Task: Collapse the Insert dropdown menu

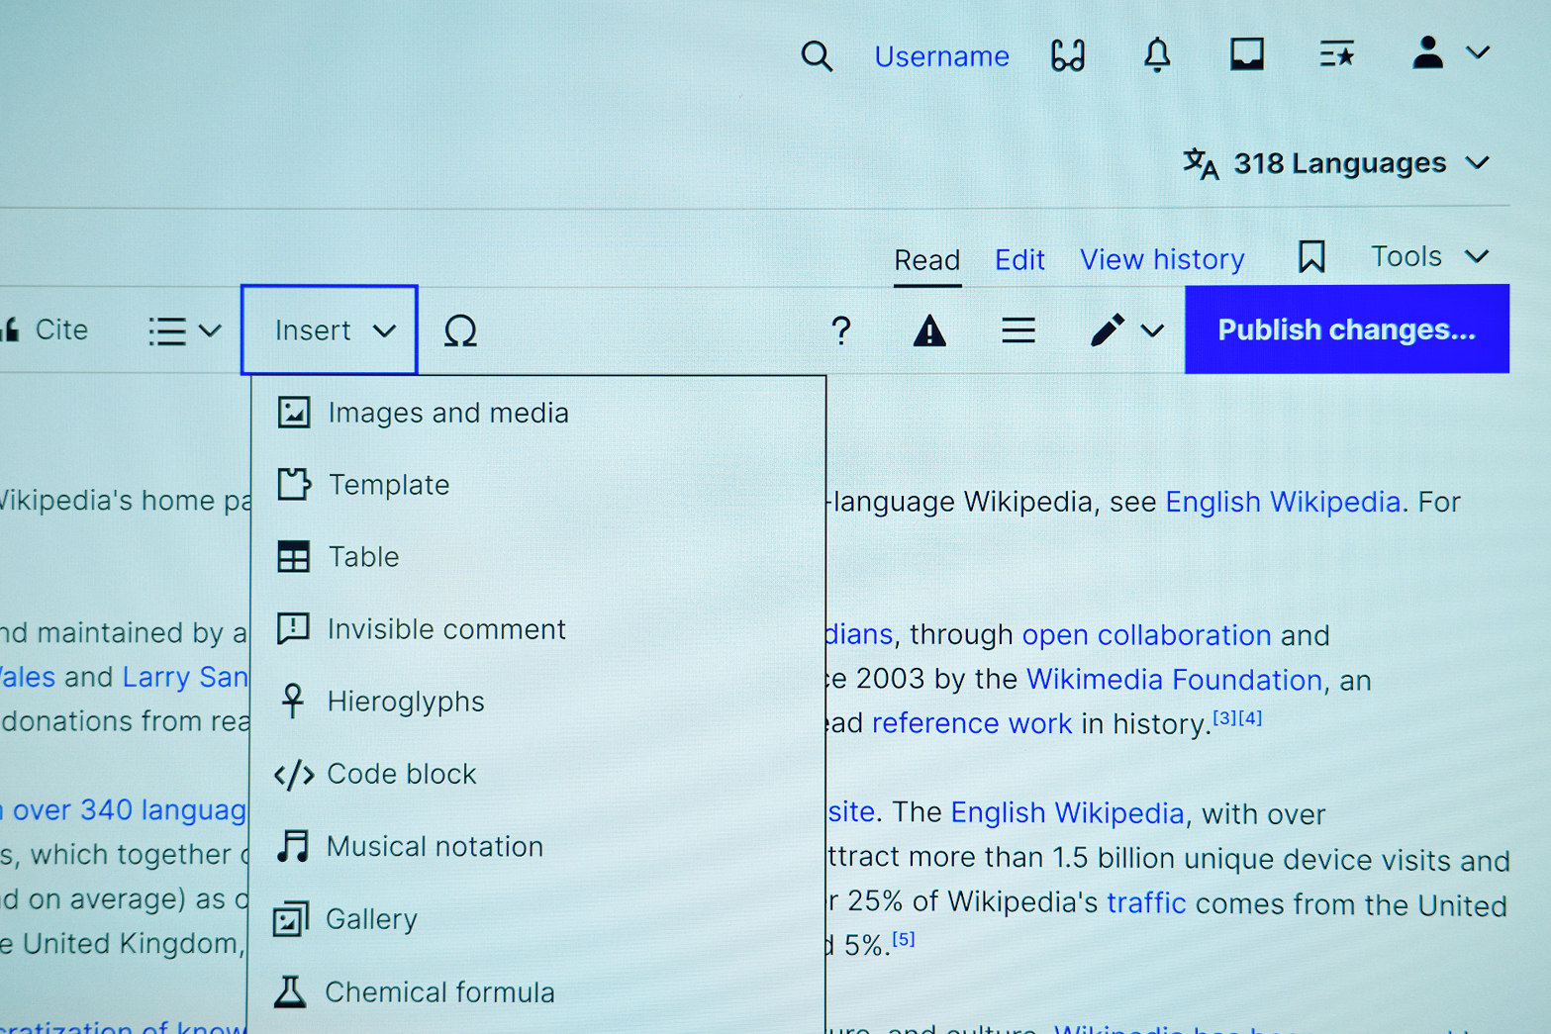Action: (x=330, y=330)
